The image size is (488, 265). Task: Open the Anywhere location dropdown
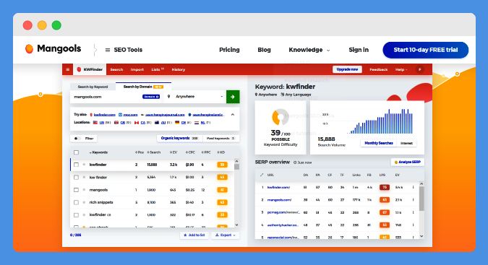coord(195,97)
